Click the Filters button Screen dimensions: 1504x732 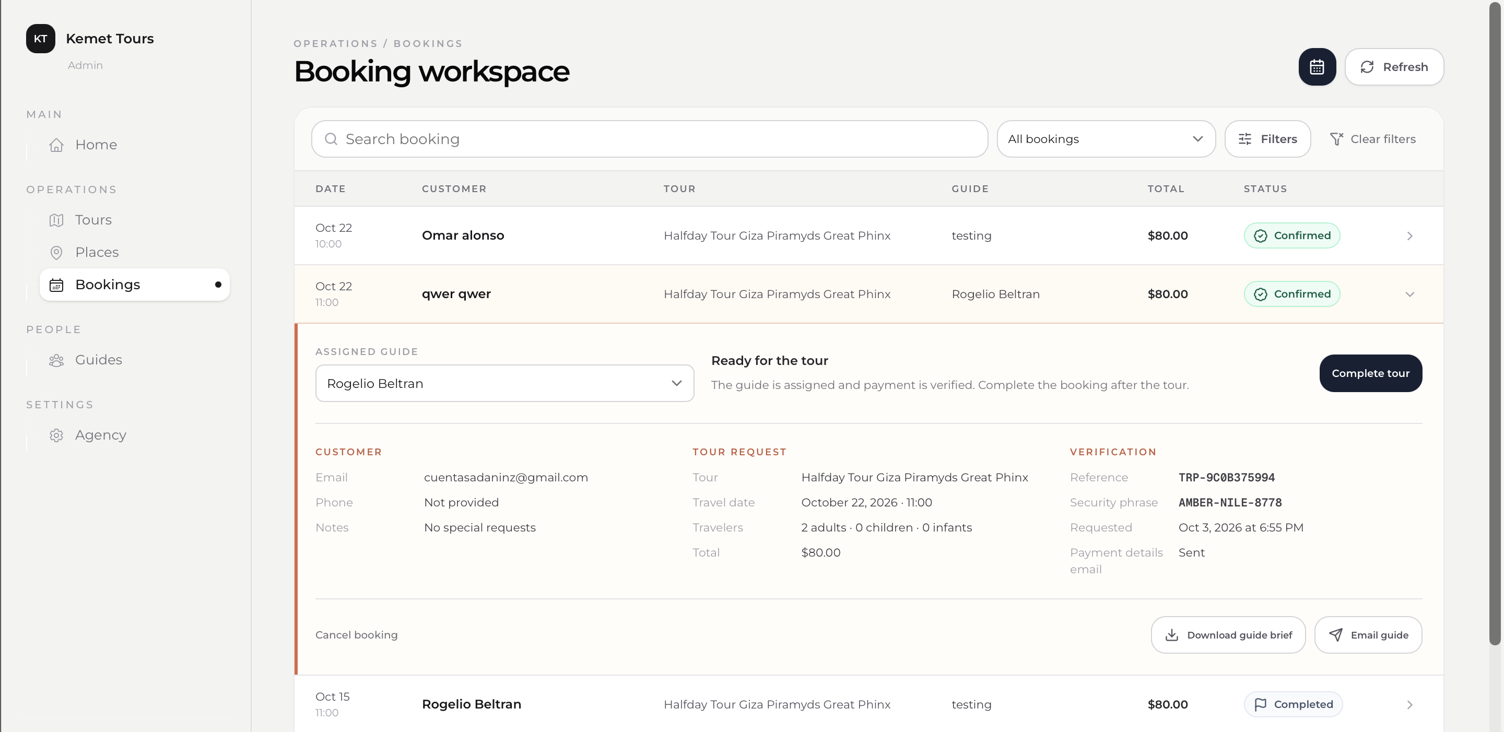pos(1267,139)
